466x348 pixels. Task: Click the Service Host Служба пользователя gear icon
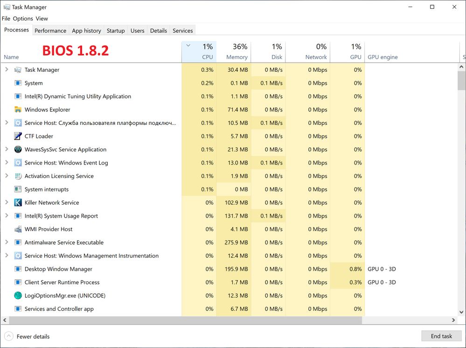pos(18,123)
